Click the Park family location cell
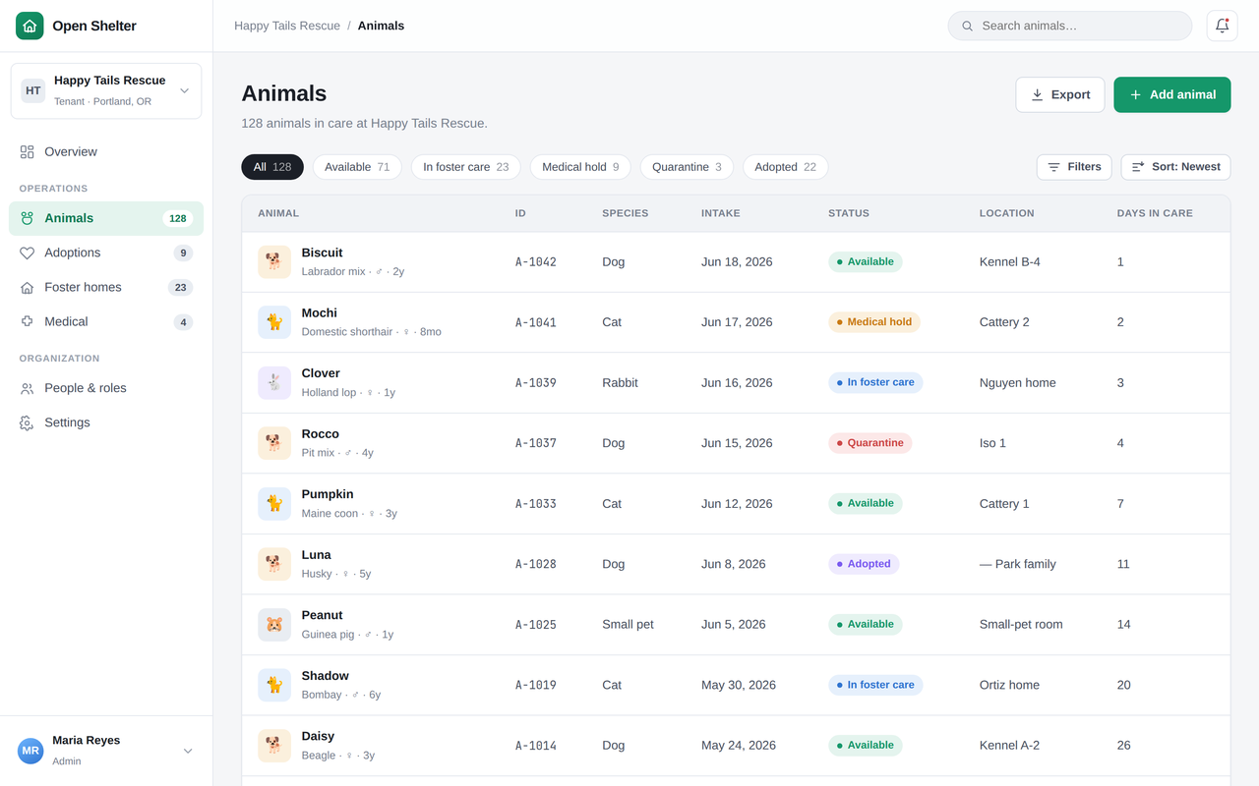The width and height of the screenshot is (1259, 786). pos(1018,564)
